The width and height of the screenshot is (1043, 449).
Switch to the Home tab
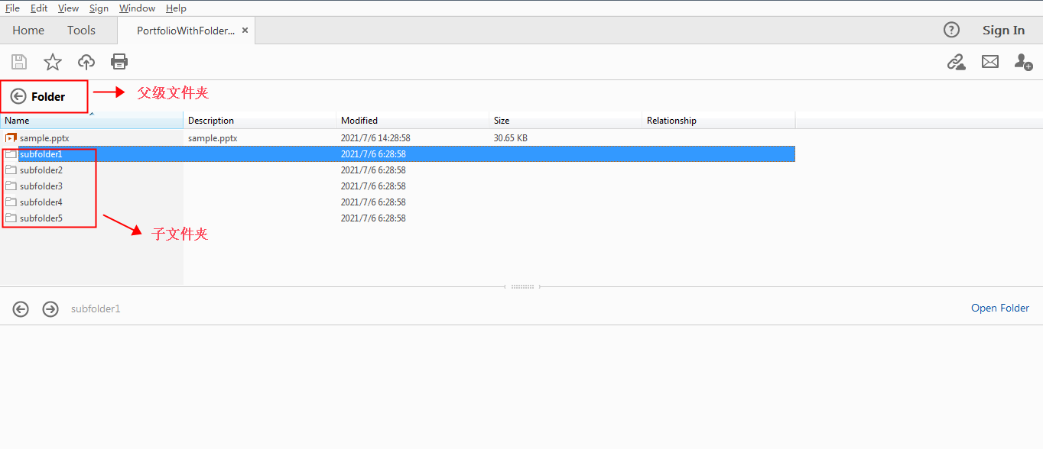pos(28,31)
